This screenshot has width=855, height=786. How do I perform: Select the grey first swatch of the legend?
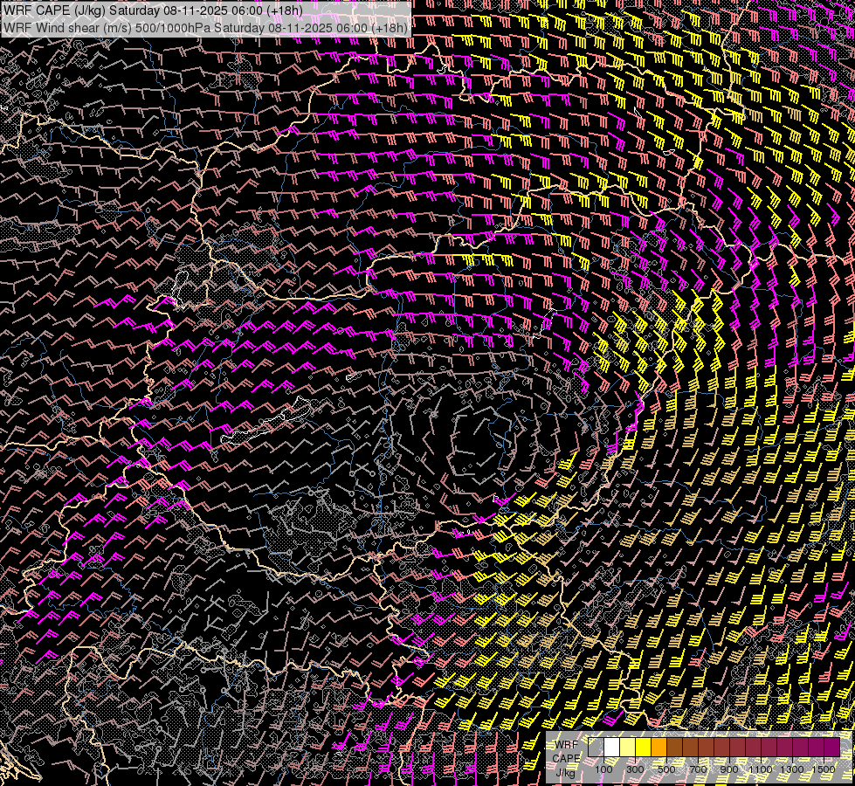click(x=596, y=748)
